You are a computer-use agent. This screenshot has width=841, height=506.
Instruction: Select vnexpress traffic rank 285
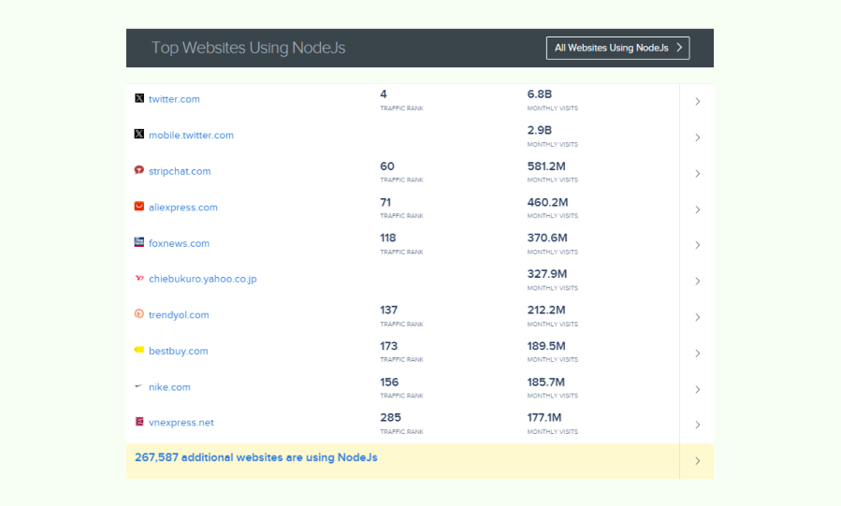[390, 417]
